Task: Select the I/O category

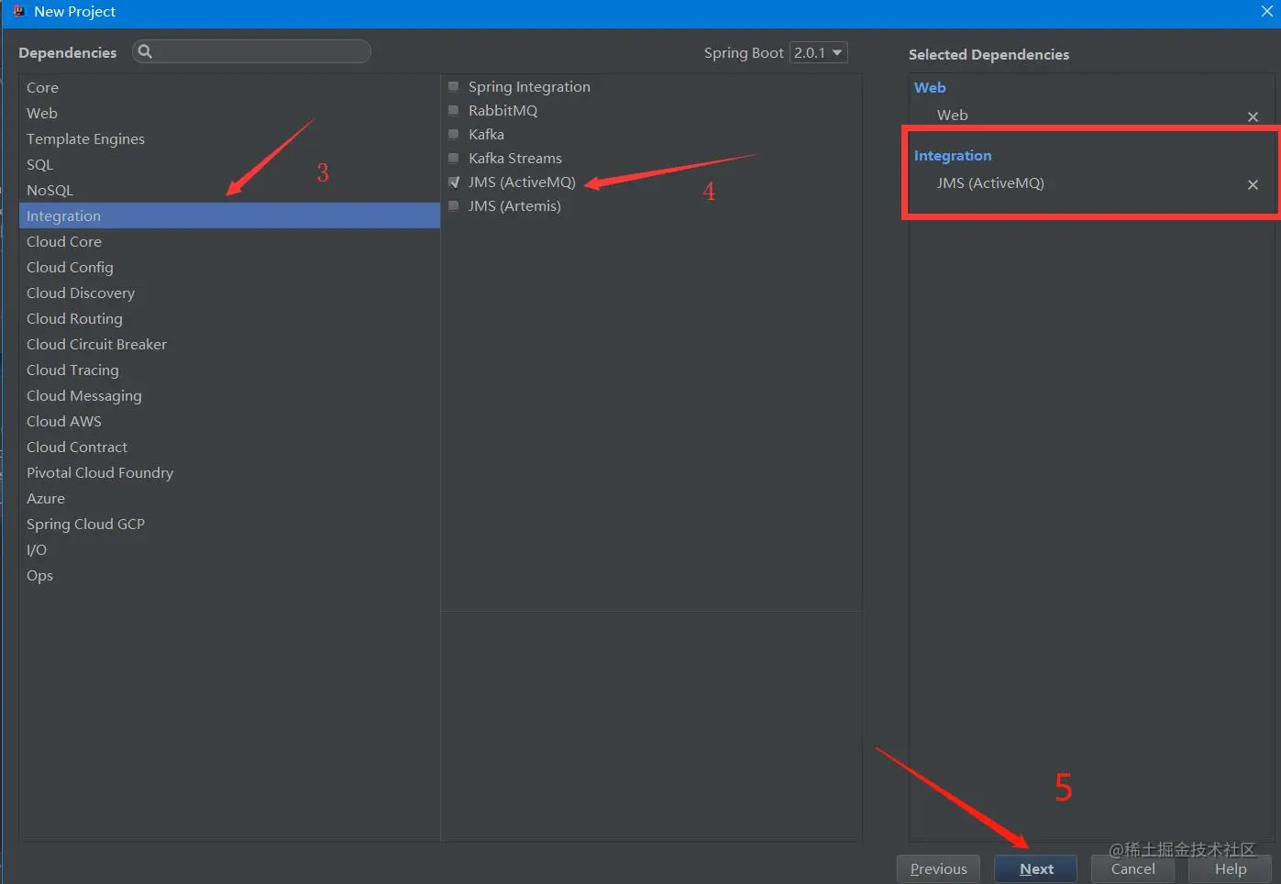Action: (x=229, y=549)
